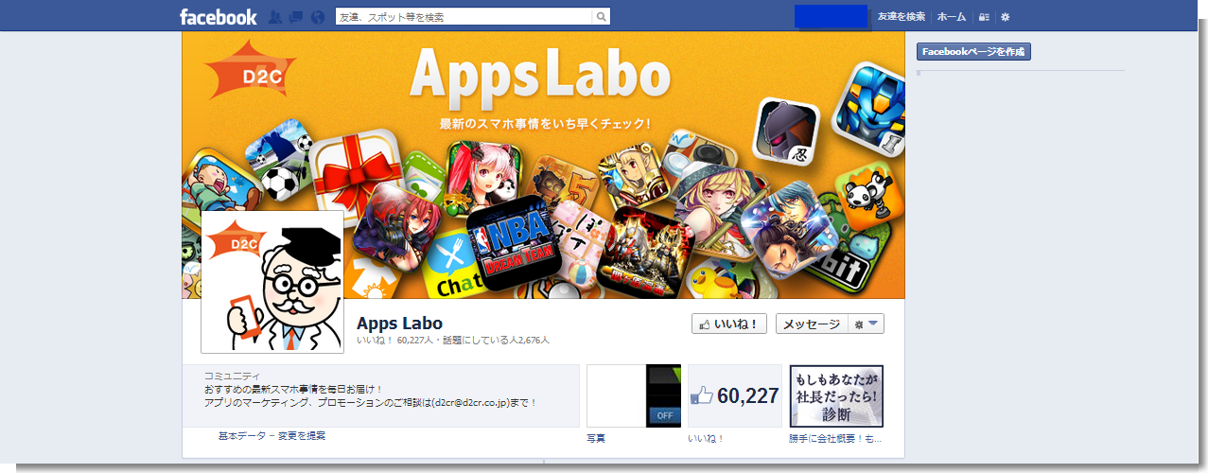
Task: Click the コミュニティ category text
Action: pyautogui.click(x=232, y=377)
